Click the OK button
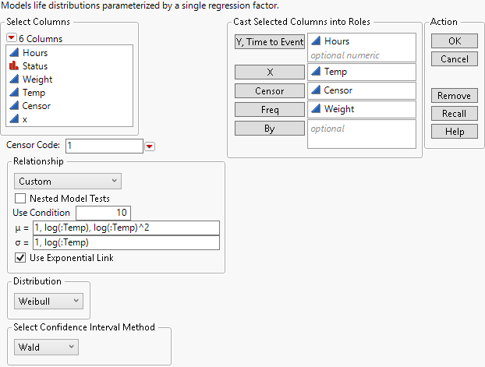The height and width of the screenshot is (367, 485). tap(454, 41)
